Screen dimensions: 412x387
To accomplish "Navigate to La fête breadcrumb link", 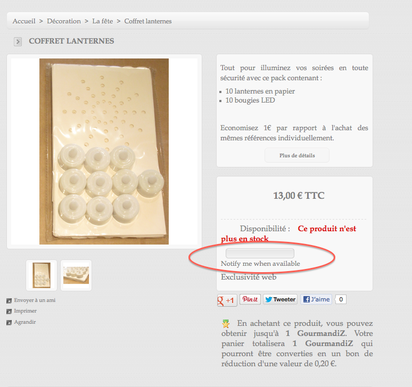I will [x=103, y=21].
